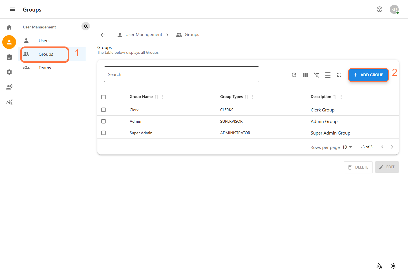Collapse the User Management side panel
Viewport: 408px width, 273px height.
tap(86, 26)
